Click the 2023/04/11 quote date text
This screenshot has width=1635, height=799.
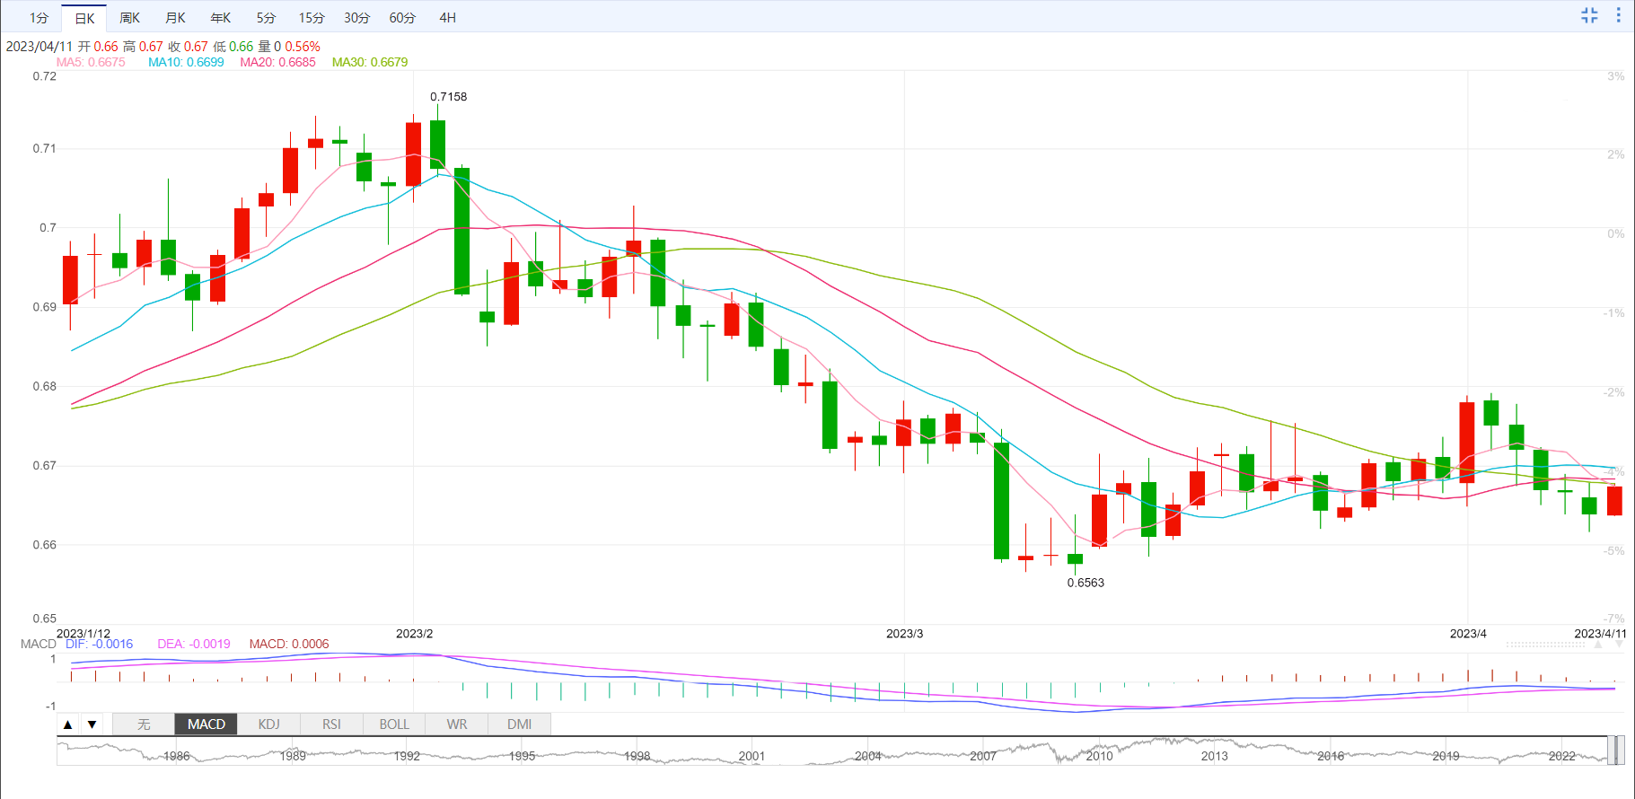point(40,47)
